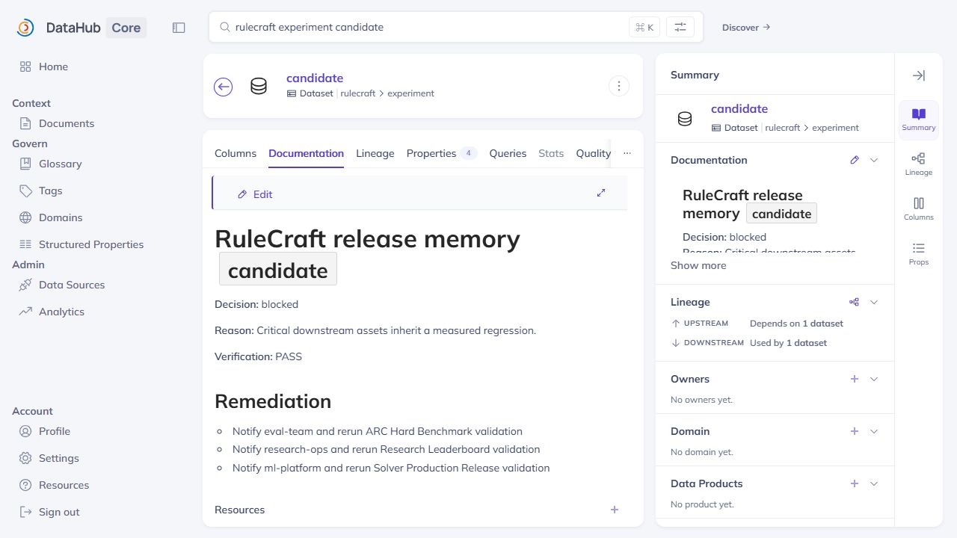This screenshot has width=957, height=538.
Task: Edit documentation via pencil icon in Summary
Action: [855, 160]
